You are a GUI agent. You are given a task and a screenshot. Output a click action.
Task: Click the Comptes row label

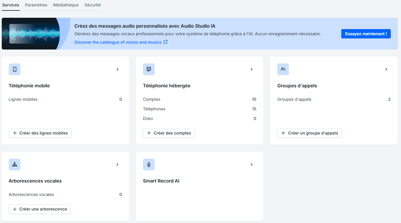(151, 99)
